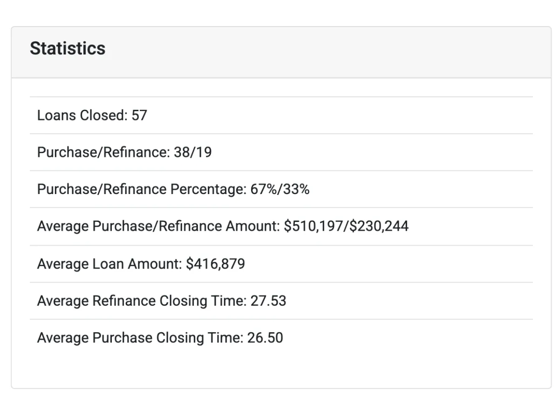
Task: Select the Purchase/Refinance 38/19 row
Action: 281,152
